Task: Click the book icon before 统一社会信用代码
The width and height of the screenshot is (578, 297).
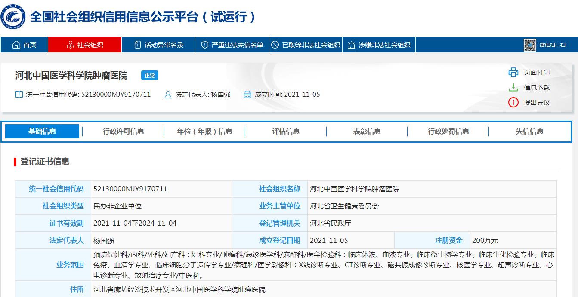Action: click(18, 95)
